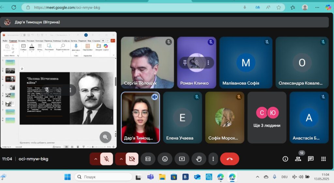The height and width of the screenshot is (183, 334).
Task: Click the magnifier zoom button on presentation
Action: pos(105,137)
